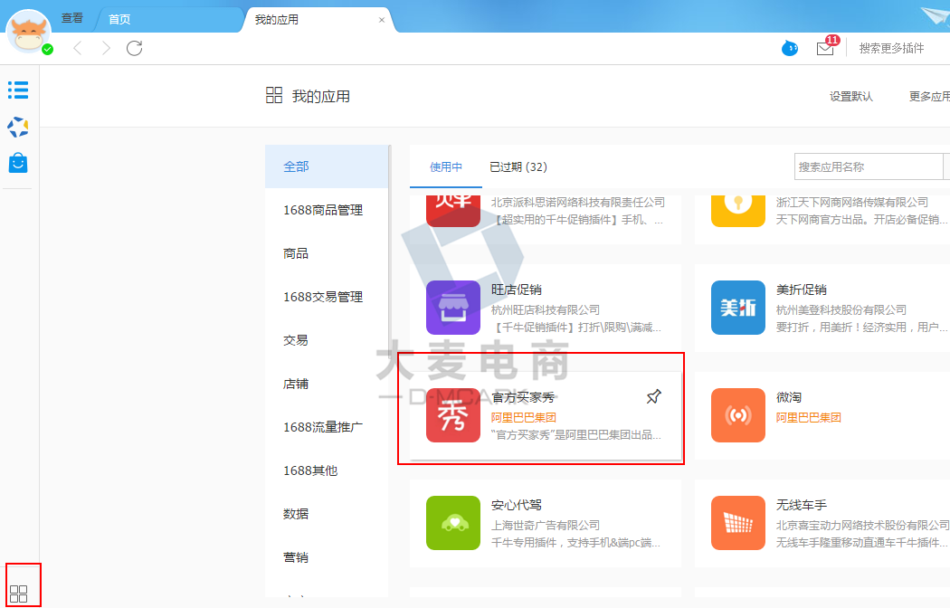Focus the 搜索应用名称 search field
950x608 pixels.
[x=869, y=166]
